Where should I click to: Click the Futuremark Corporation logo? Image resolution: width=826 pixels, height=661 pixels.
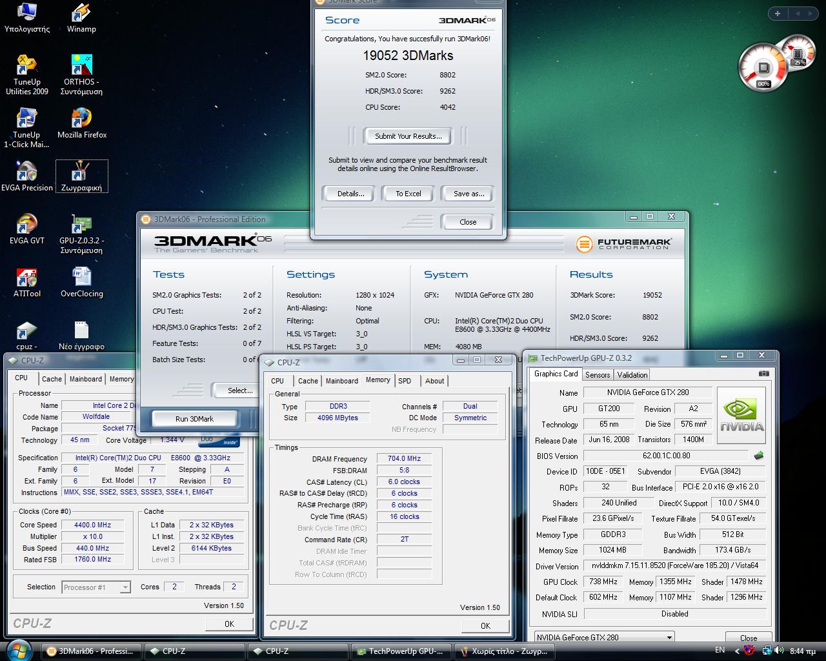click(624, 244)
